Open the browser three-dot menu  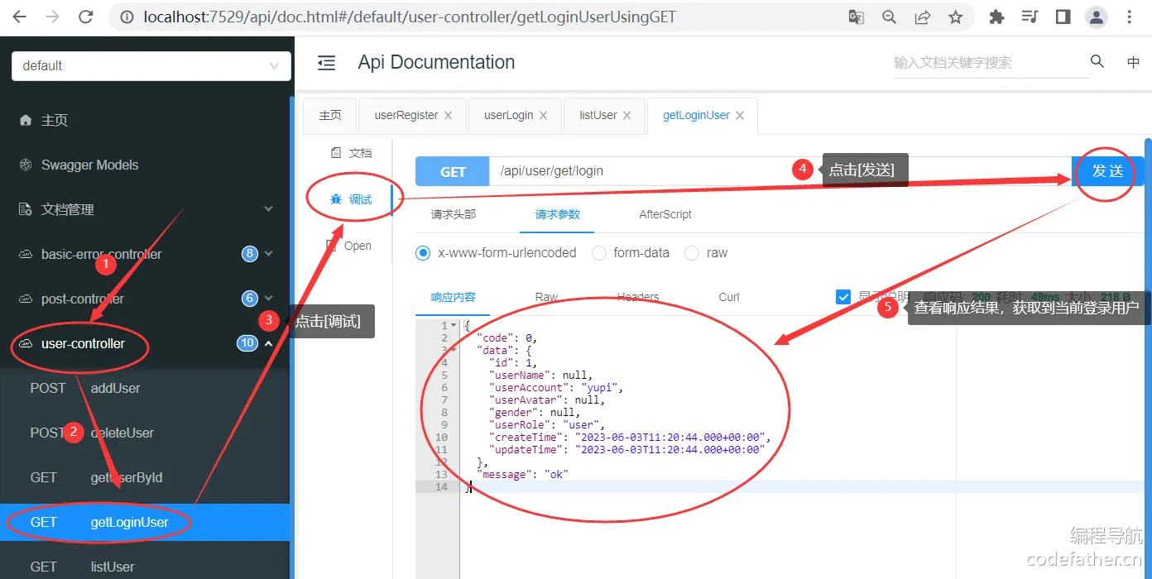(1131, 17)
